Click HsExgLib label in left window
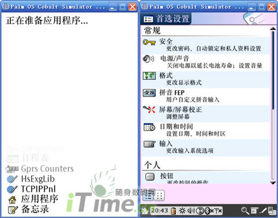The image size is (278, 218). 38,179
